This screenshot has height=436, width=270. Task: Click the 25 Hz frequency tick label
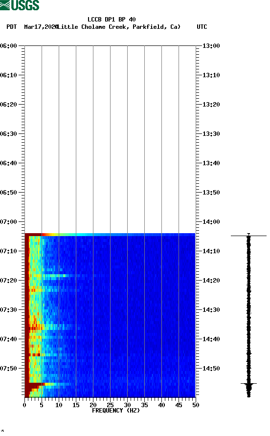click(x=110, y=405)
